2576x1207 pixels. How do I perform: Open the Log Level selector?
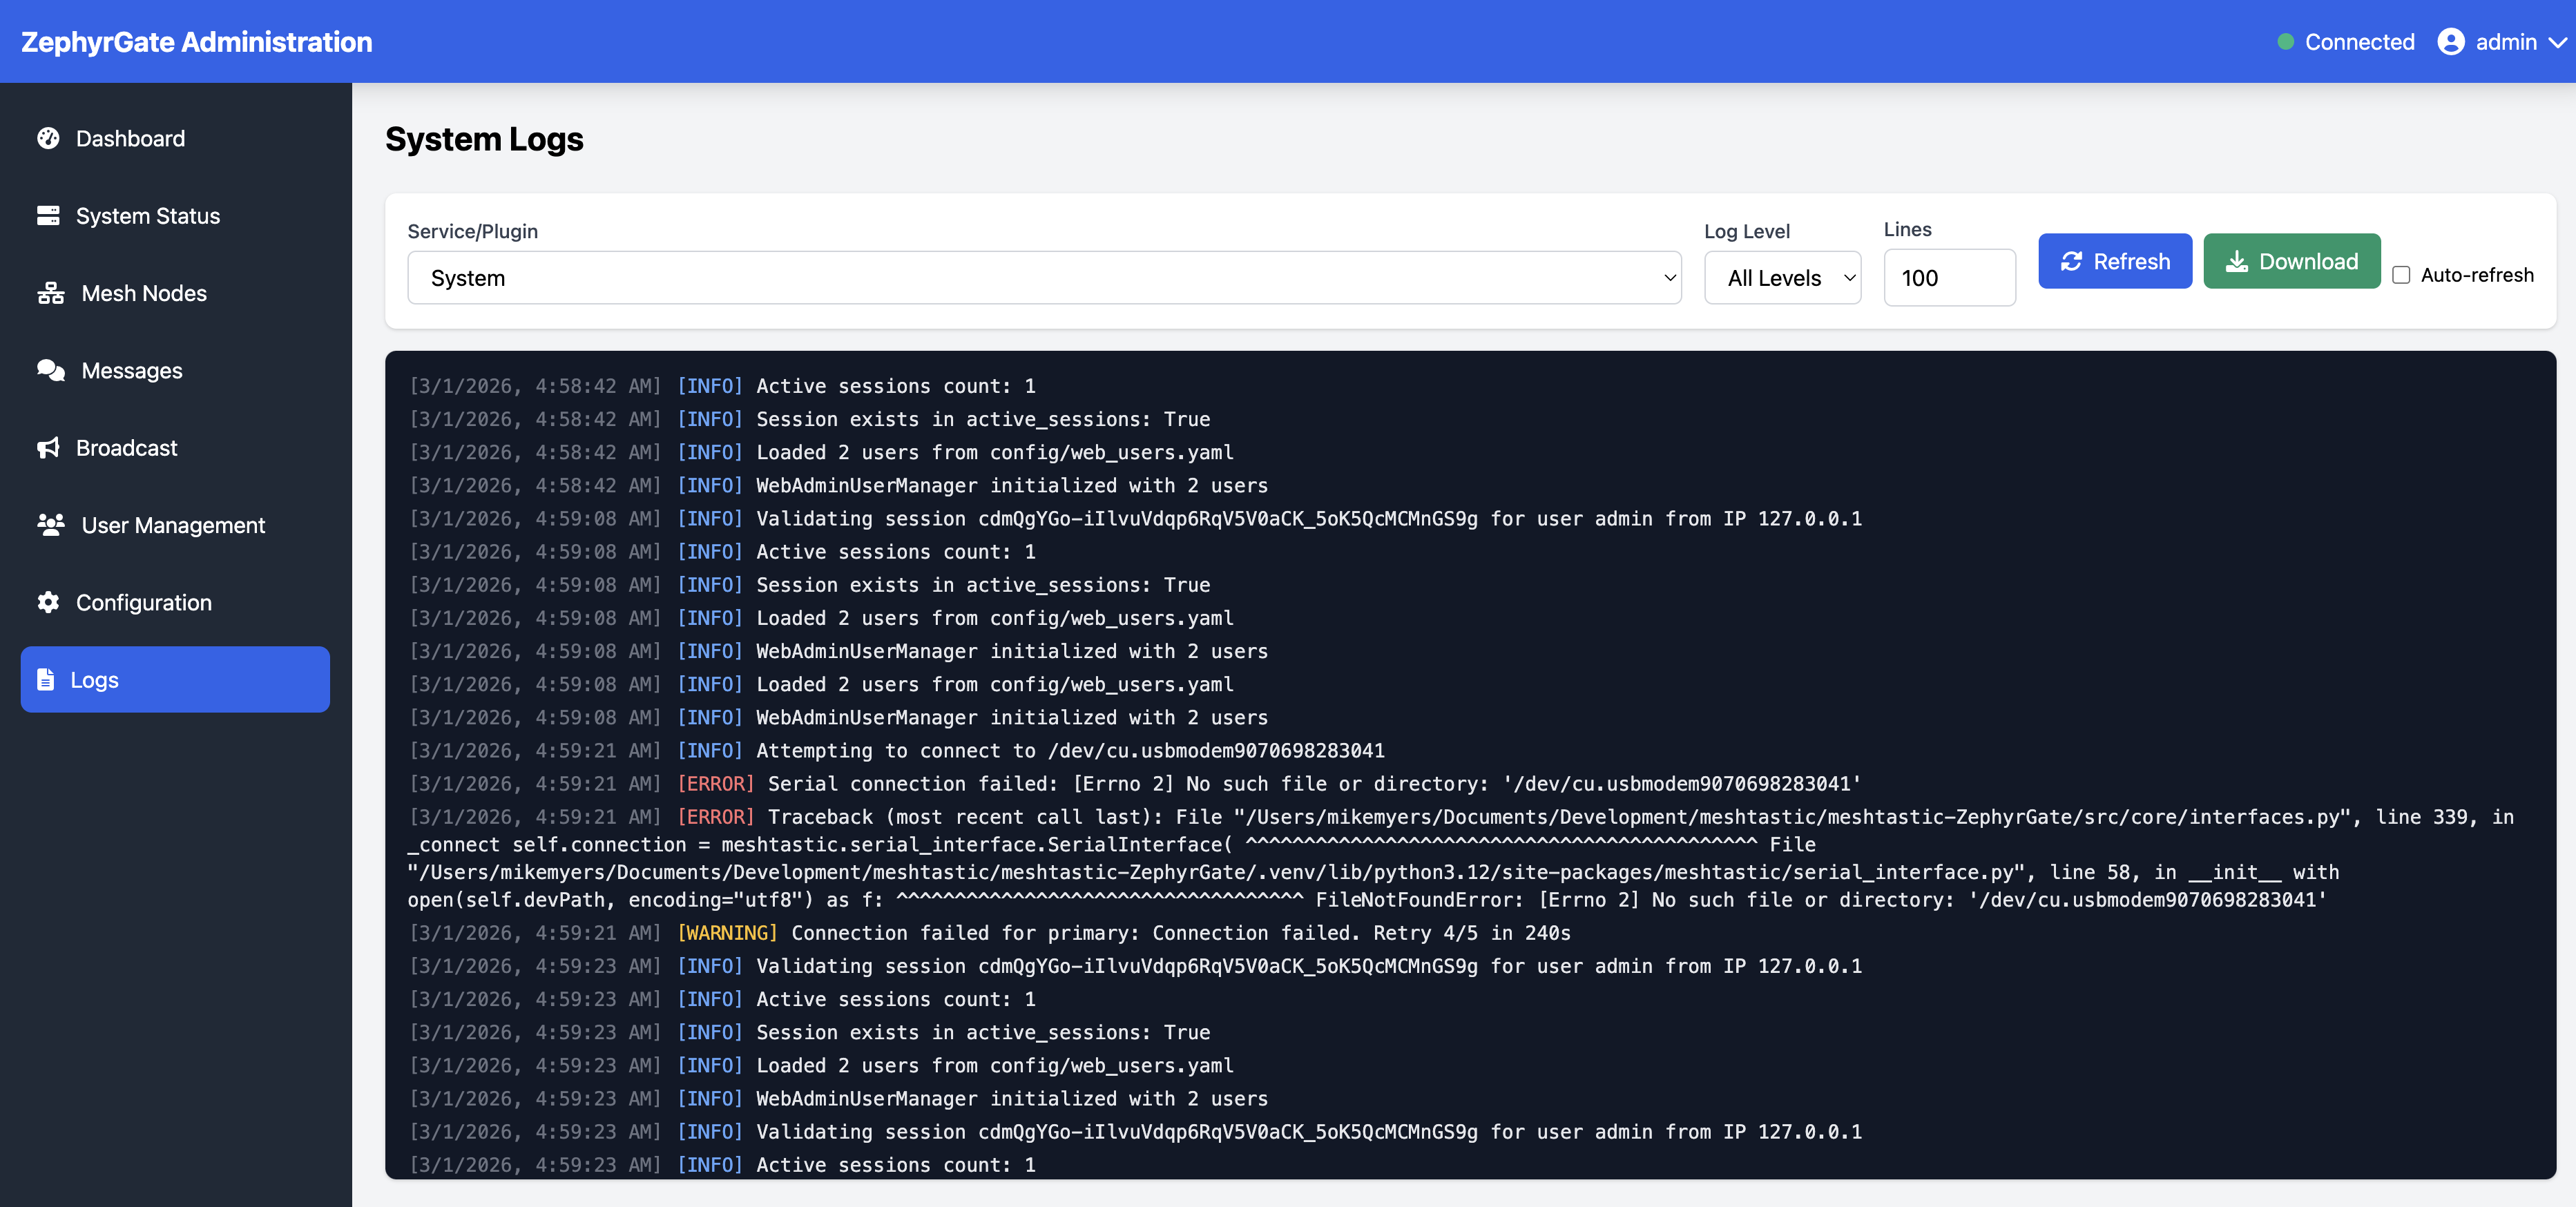[1783, 278]
